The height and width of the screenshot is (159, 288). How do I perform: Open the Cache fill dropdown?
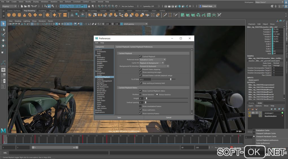(x=152, y=63)
